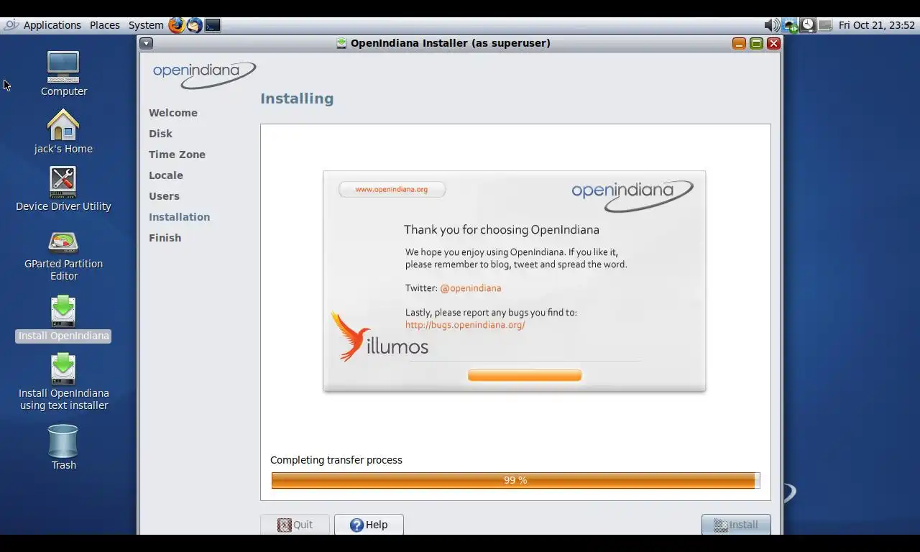Minimize the OpenIndiana Installer window
Viewport: 920px width, 552px height.
(739, 43)
